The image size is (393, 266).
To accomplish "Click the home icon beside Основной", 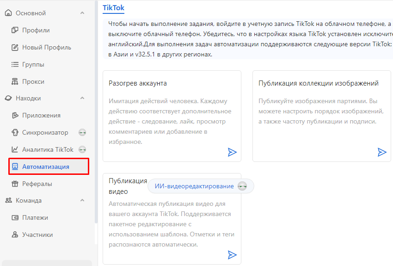I will (8, 13).
